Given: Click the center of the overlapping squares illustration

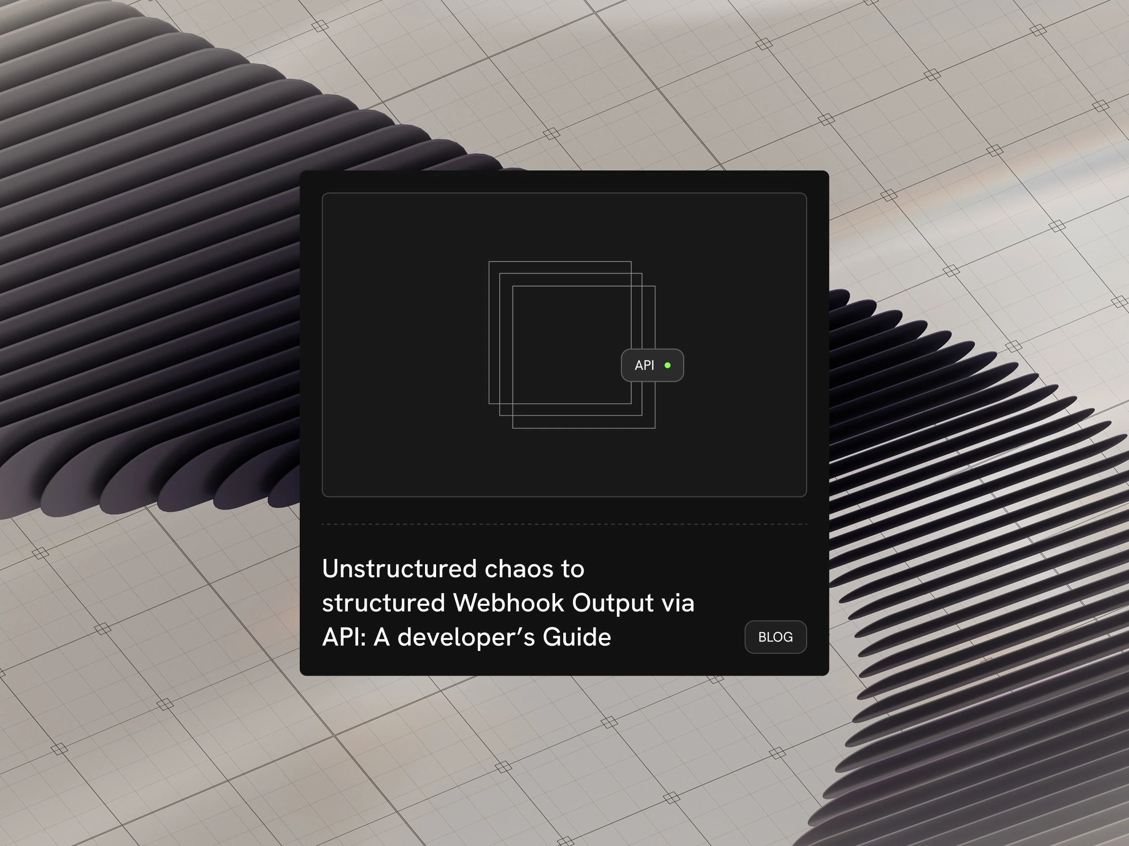Looking at the screenshot, I should pyautogui.click(x=571, y=345).
